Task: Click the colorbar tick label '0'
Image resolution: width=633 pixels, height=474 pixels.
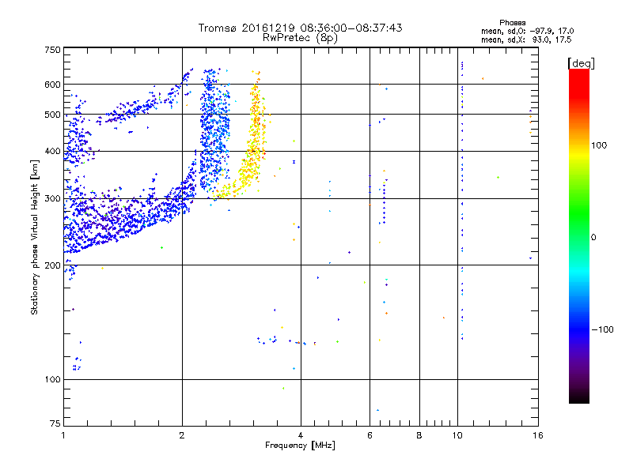Action: click(x=593, y=238)
